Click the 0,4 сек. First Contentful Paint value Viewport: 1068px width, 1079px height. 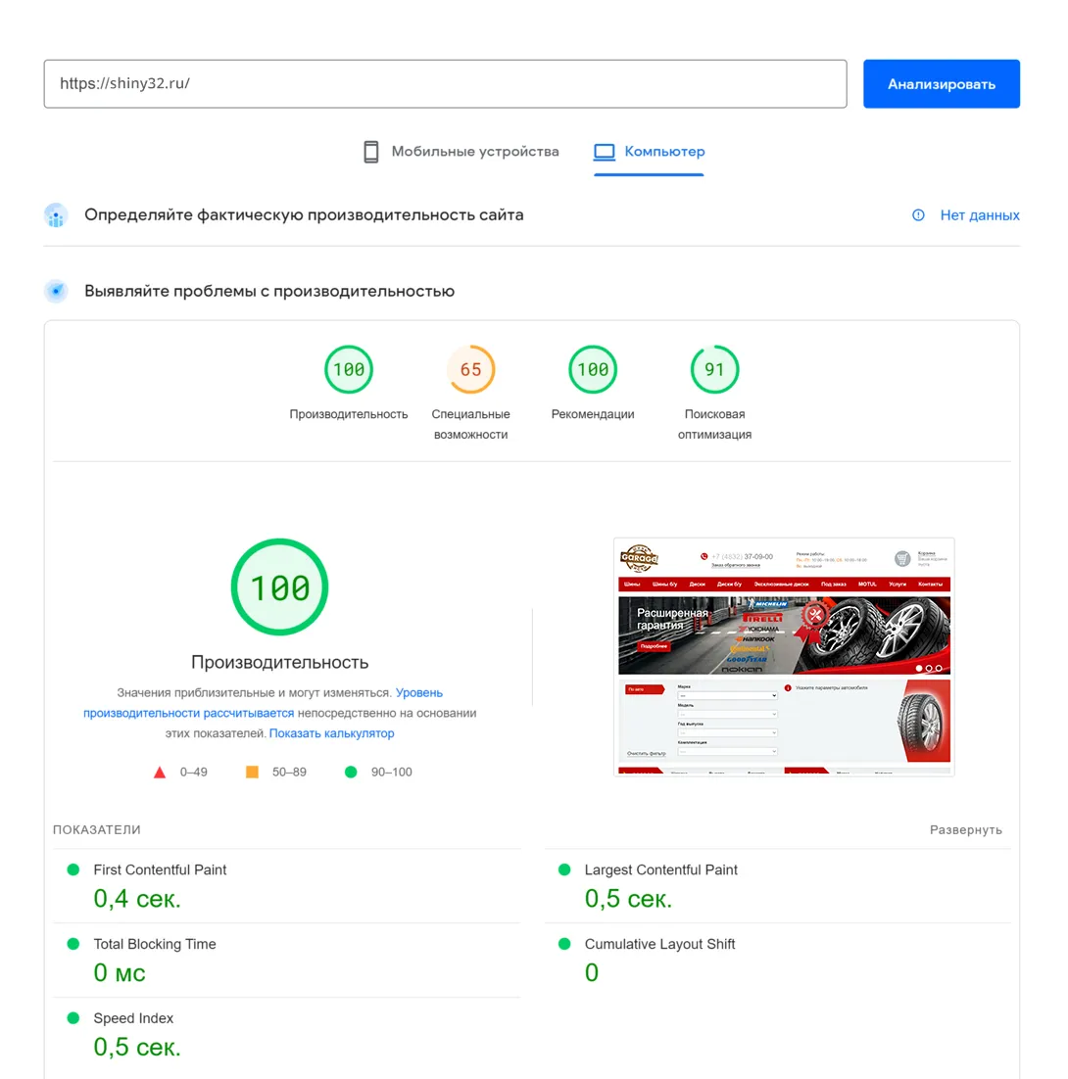click(x=137, y=900)
